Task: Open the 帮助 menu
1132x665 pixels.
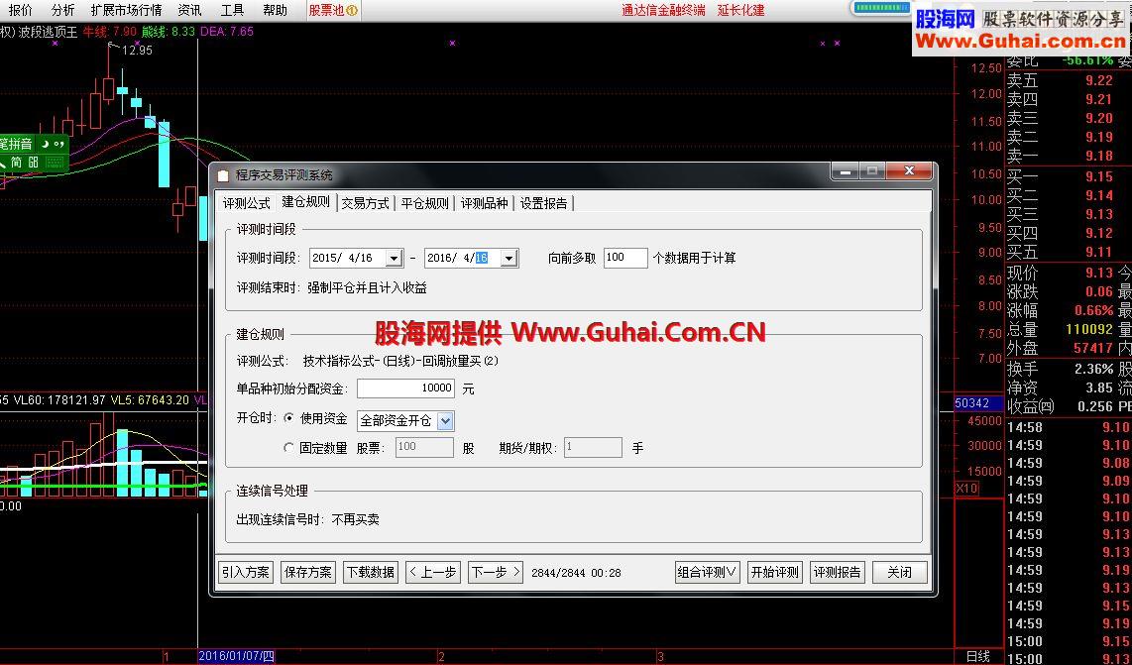Action: coord(275,10)
